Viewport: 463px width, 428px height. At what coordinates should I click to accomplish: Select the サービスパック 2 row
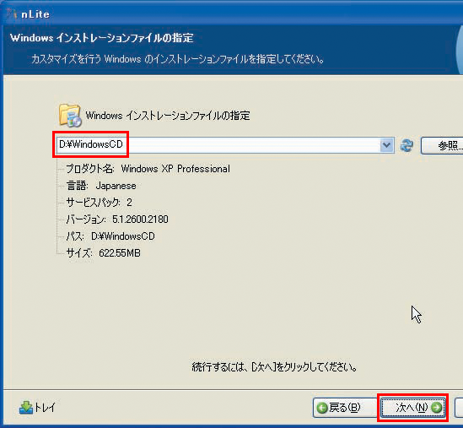(99, 203)
